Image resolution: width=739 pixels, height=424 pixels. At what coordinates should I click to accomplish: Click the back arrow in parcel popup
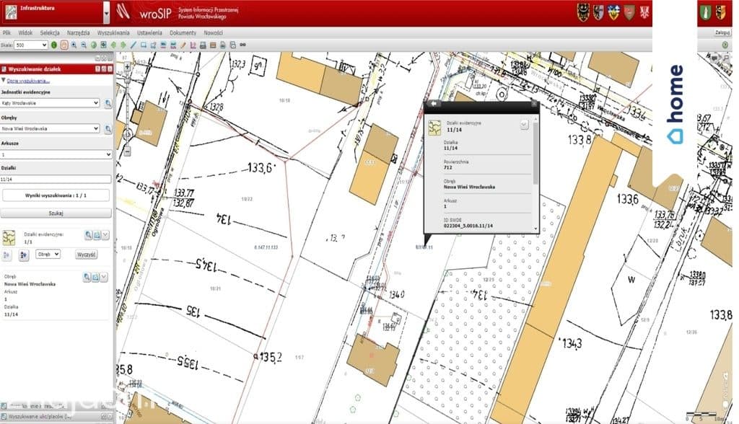tap(434, 104)
